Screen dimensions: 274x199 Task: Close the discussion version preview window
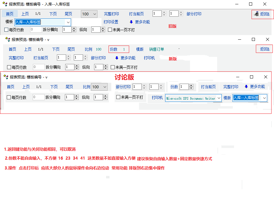tap(266, 77)
